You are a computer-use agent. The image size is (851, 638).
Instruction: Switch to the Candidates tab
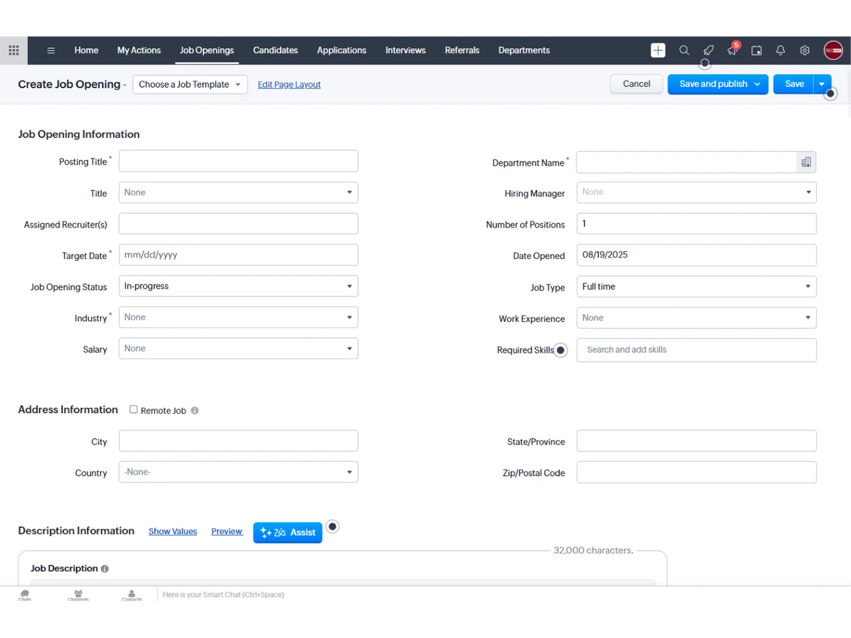pyautogui.click(x=275, y=50)
